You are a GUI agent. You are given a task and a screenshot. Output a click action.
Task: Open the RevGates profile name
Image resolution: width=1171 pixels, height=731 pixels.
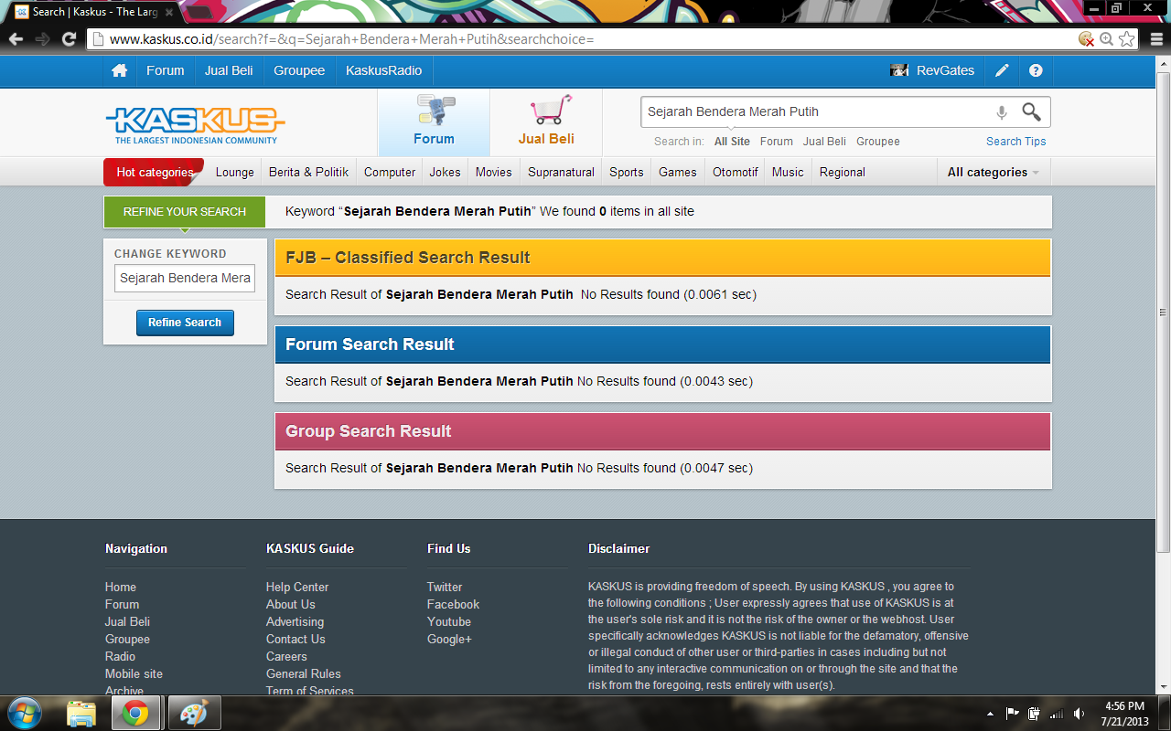pyautogui.click(x=945, y=70)
